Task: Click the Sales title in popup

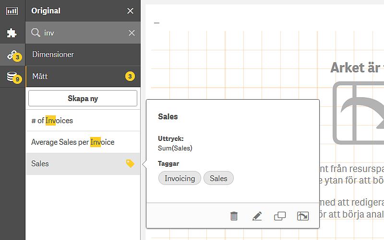Action: tap(168, 116)
